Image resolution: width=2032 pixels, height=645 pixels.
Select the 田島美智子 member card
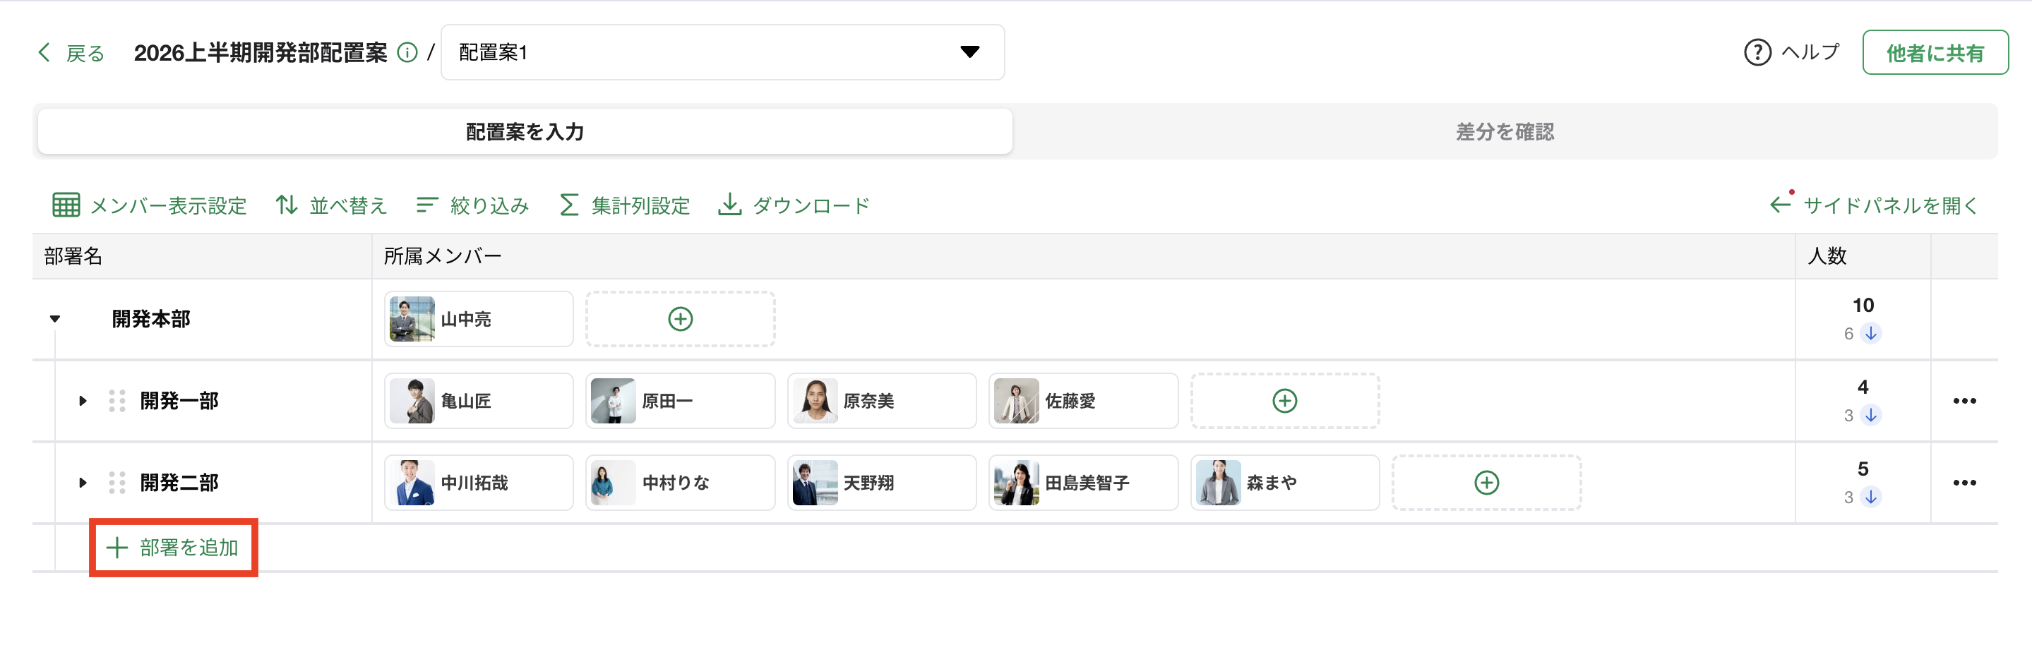coord(1082,483)
